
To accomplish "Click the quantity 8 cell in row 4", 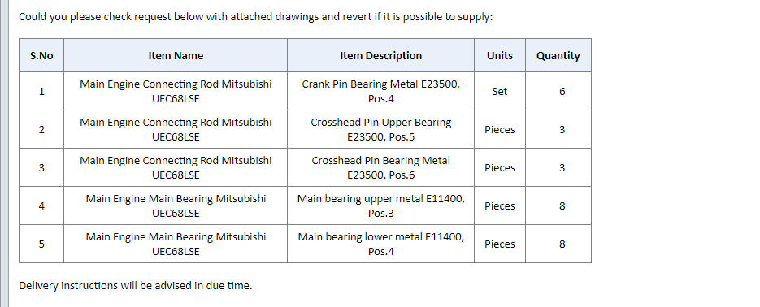I will (558, 205).
